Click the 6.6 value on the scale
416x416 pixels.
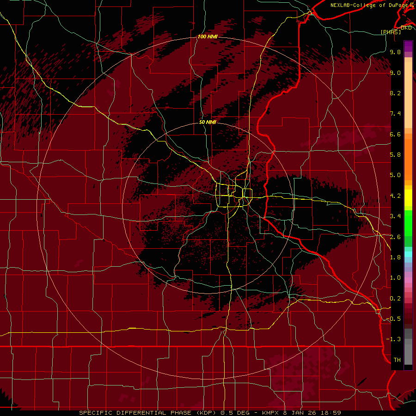395,134
